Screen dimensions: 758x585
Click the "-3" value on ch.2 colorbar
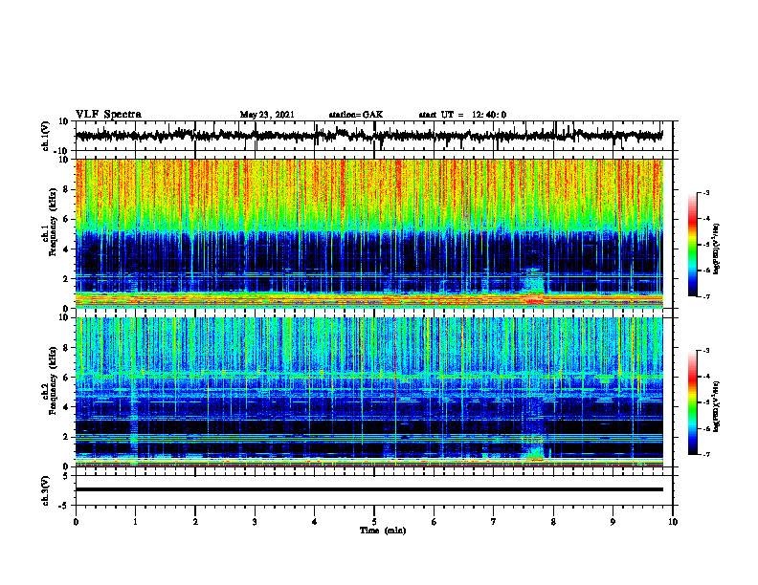706,351
